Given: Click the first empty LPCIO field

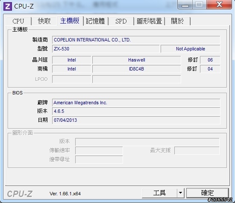Looking at the screenshot, I should pyautogui.click(x=72, y=79).
